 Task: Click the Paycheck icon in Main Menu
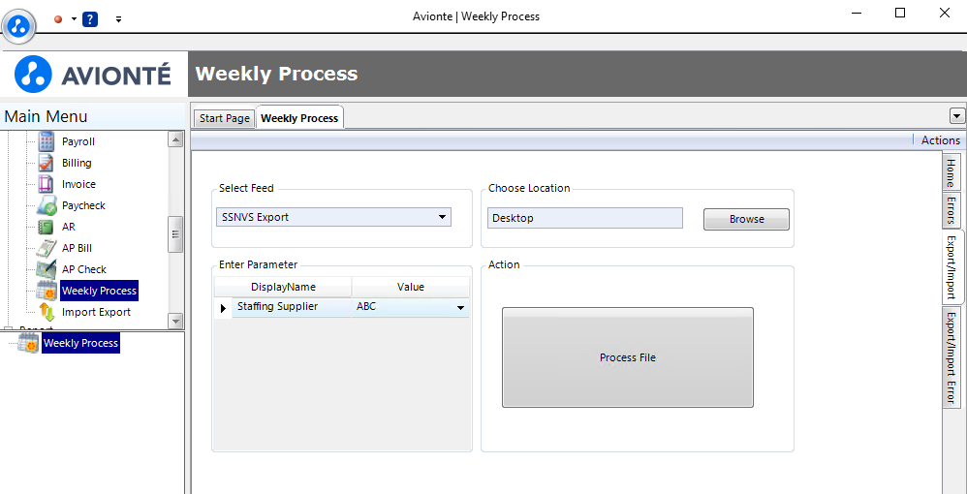pyautogui.click(x=47, y=205)
